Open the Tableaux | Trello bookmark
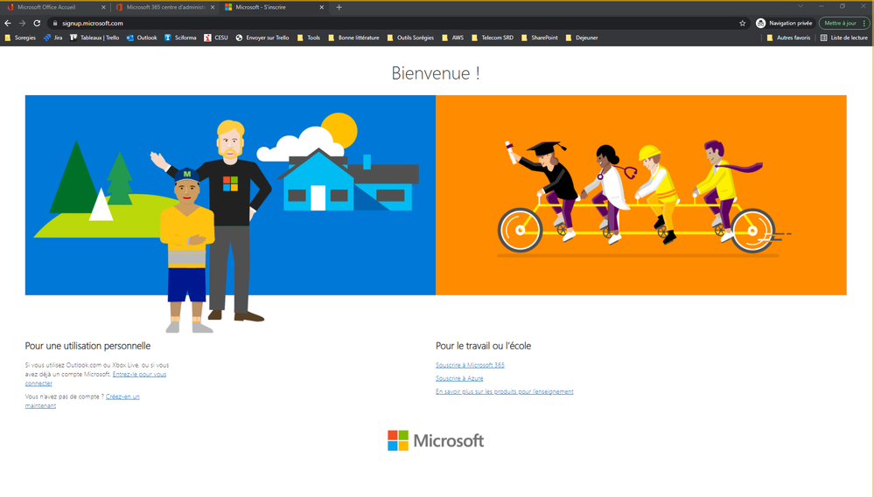This screenshot has height=497, width=874. point(94,38)
